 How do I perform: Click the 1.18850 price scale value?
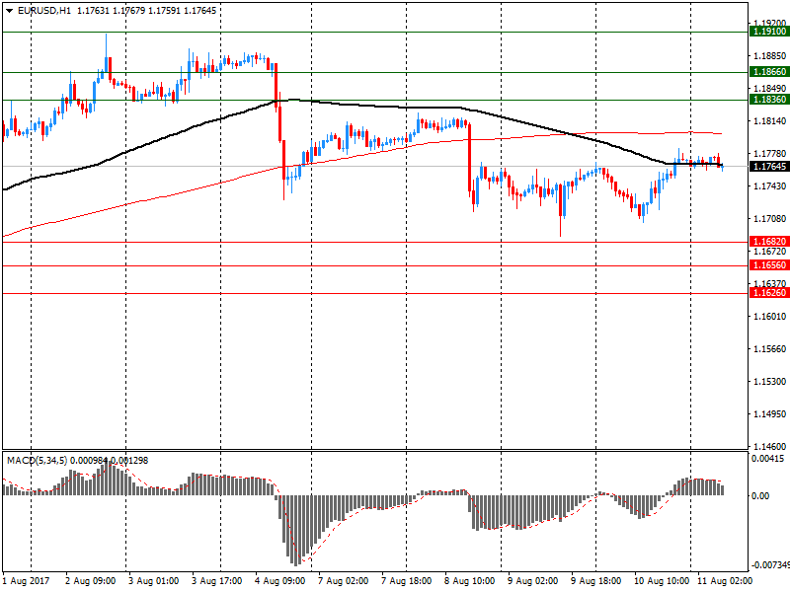tap(769, 56)
